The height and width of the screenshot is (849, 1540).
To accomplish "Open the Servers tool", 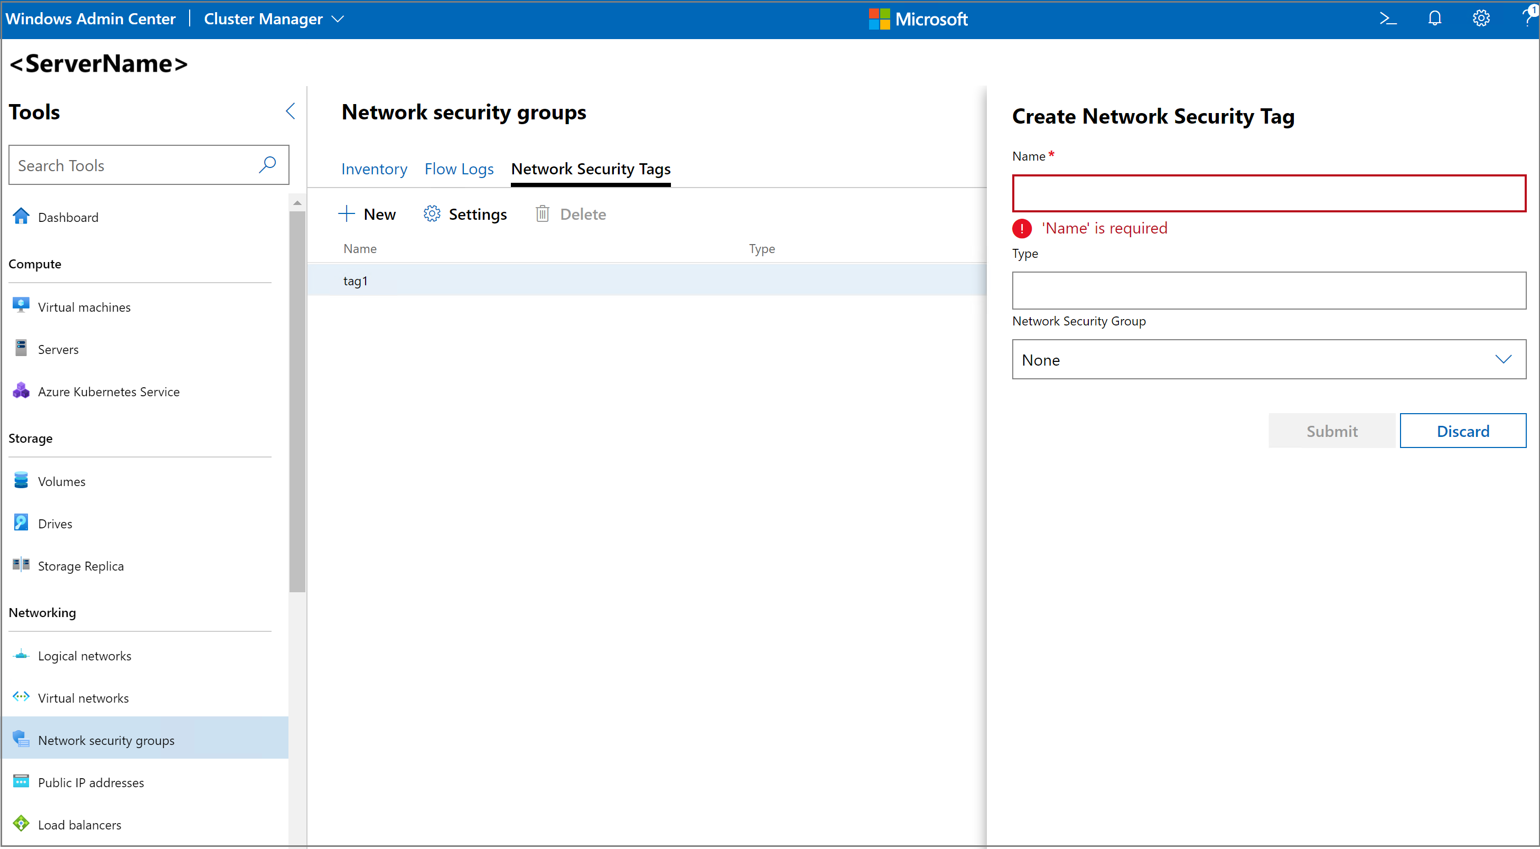I will click(x=58, y=349).
